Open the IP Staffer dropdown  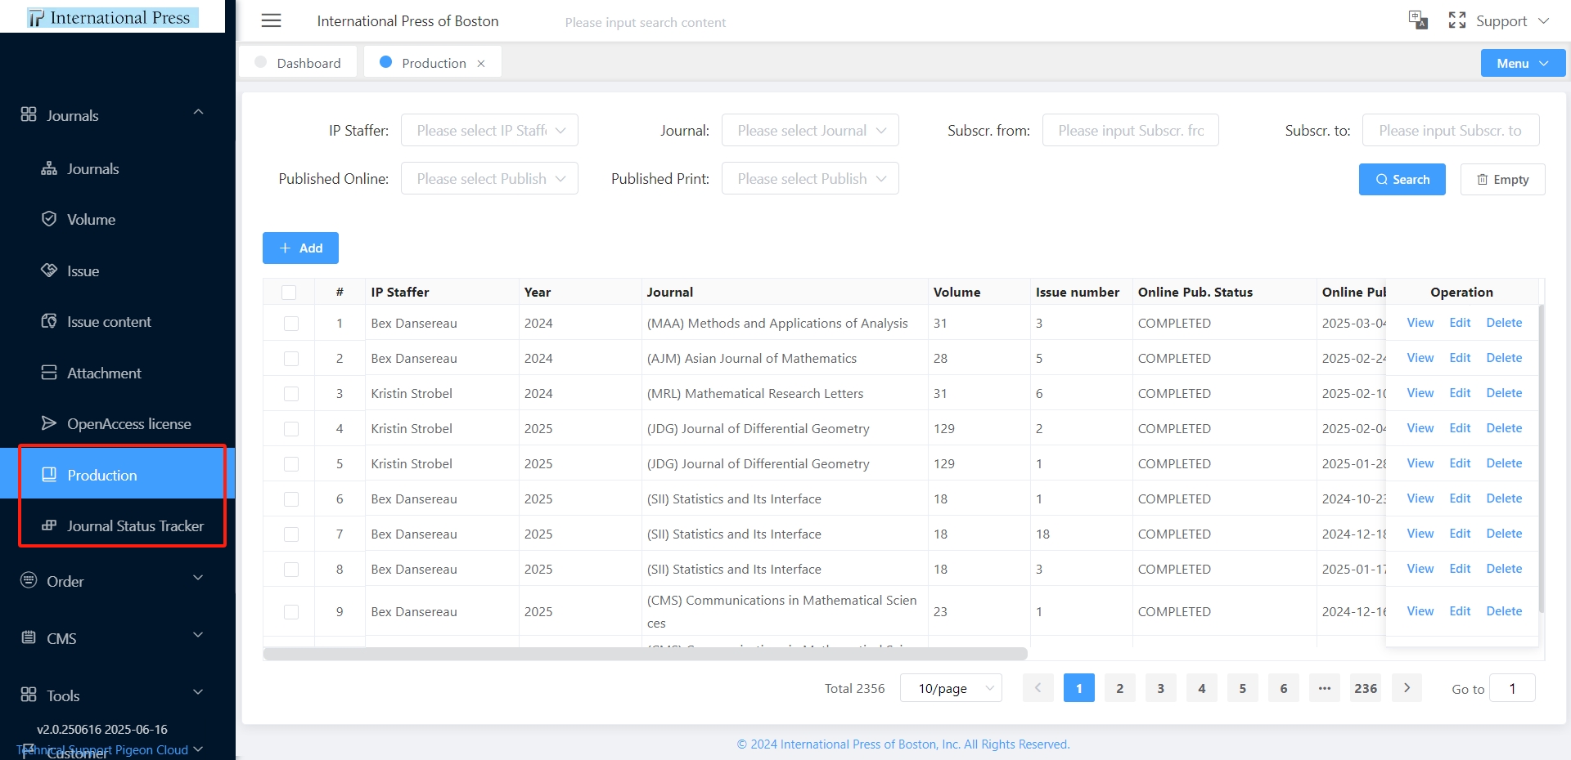pos(489,130)
